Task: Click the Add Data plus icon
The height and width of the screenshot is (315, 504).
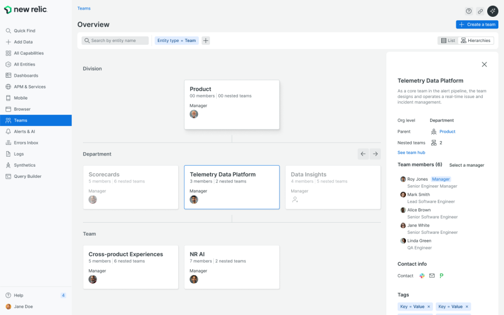Action: (x=8, y=42)
